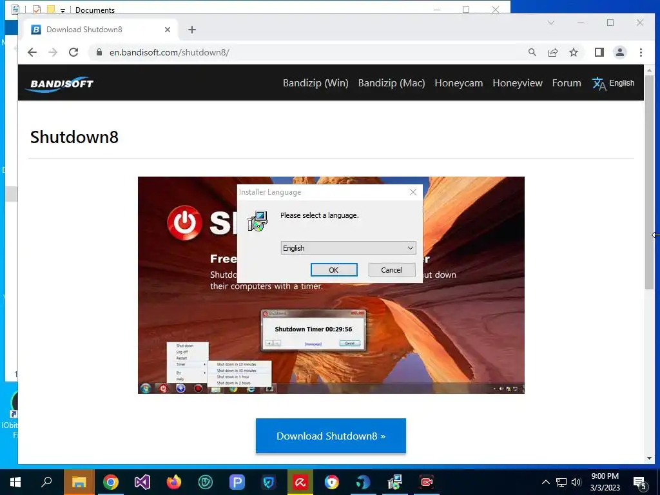Click the installer setup icon in dialog

tap(257, 221)
